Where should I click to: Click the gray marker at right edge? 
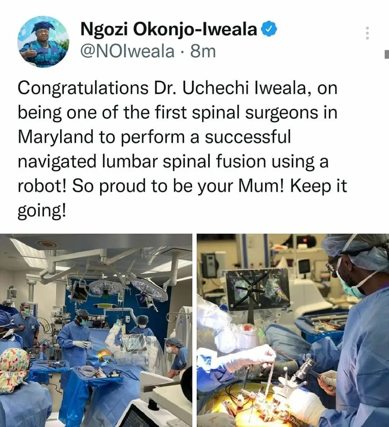point(386,55)
